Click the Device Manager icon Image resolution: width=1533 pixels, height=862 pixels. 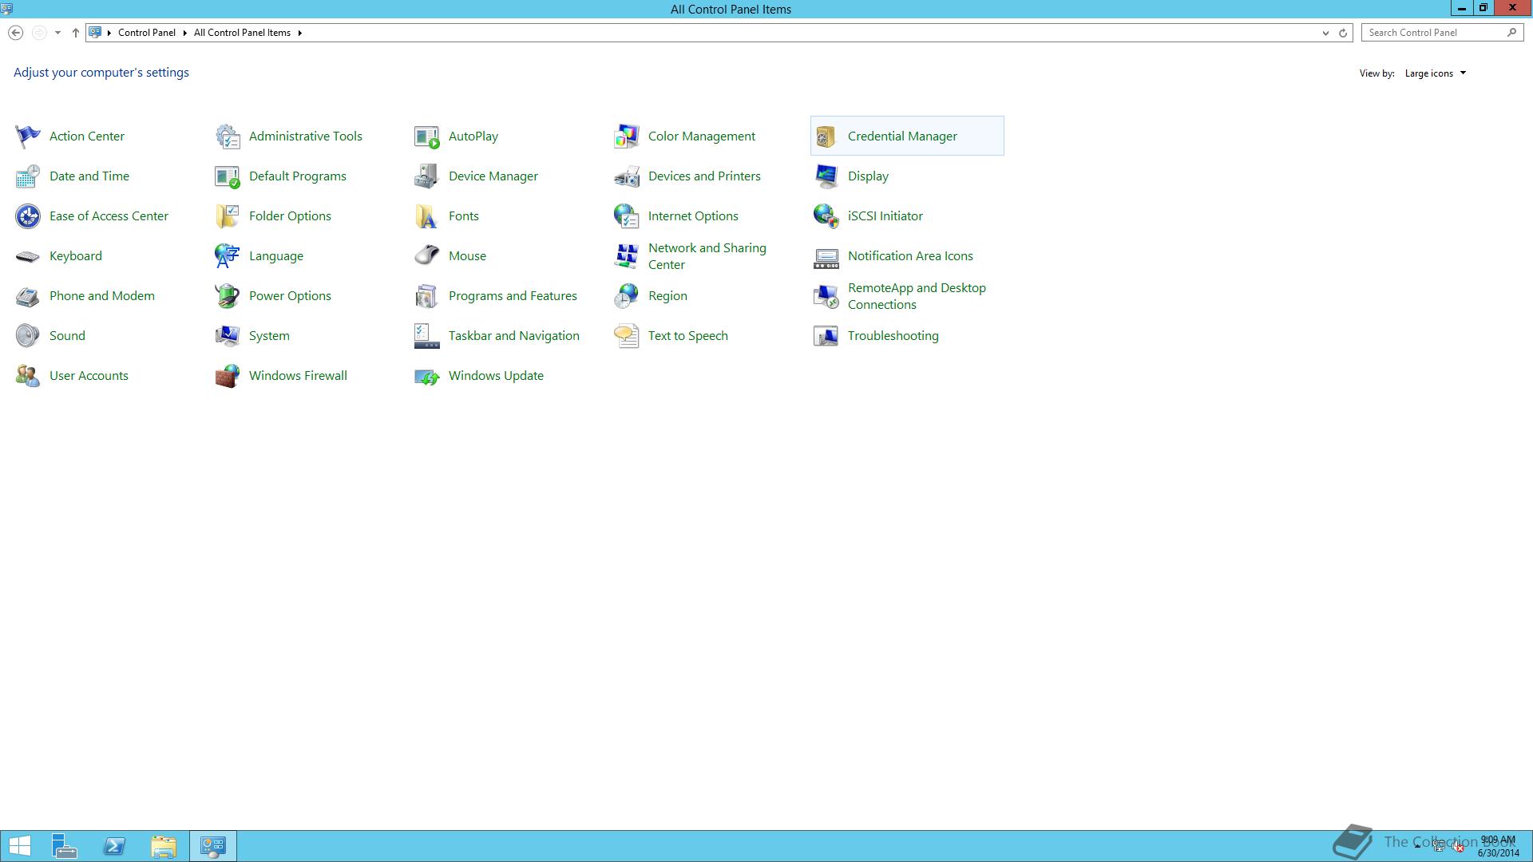point(426,176)
